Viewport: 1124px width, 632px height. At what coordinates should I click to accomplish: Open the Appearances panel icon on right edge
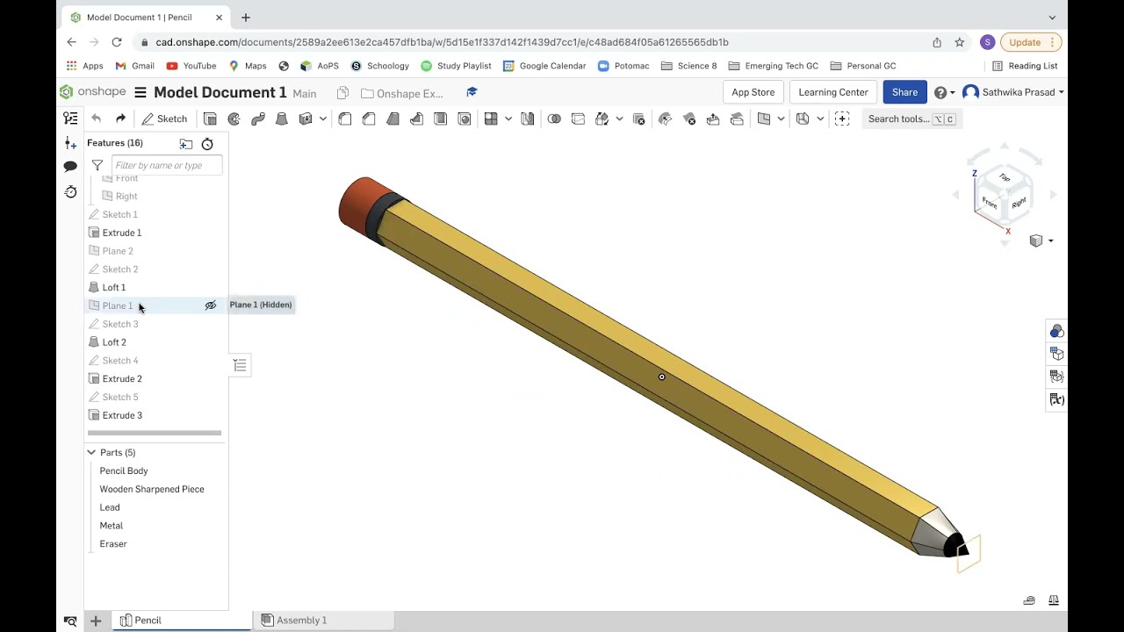click(x=1056, y=331)
